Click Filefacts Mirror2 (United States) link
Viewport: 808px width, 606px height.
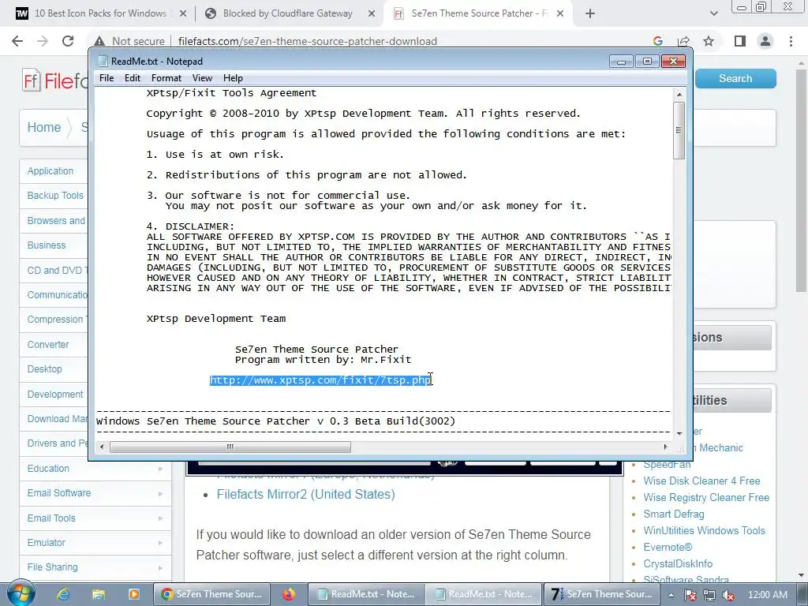[x=305, y=494]
